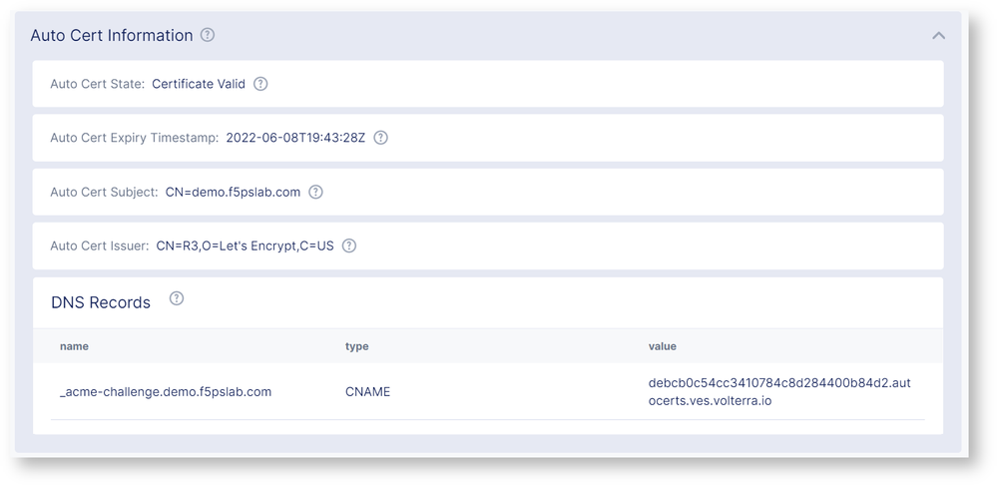Click the "name" column header

74,346
